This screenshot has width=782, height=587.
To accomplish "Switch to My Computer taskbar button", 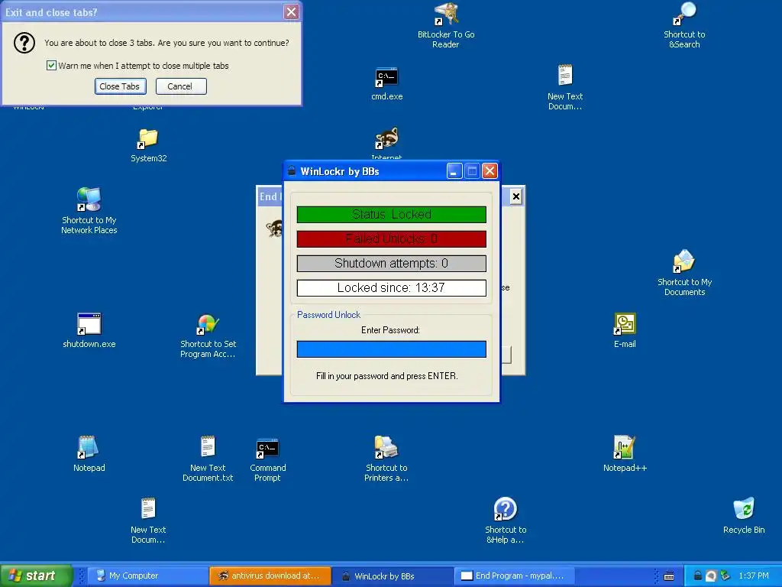I will click(x=147, y=576).
